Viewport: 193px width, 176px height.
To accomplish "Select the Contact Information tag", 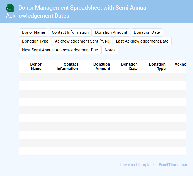I will click(x=70, y=32).
